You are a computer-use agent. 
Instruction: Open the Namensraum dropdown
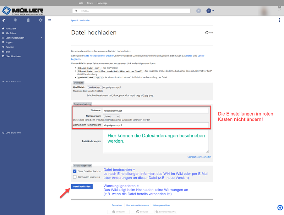coord(111,116)
